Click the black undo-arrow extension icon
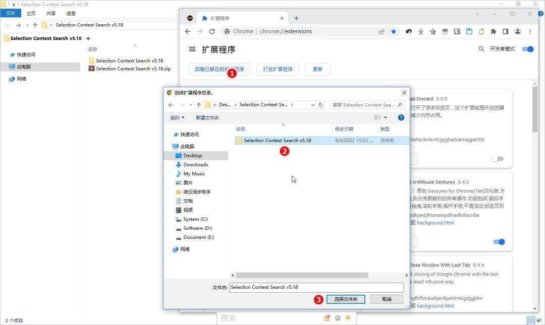The width and height of the screenshot is (545, 325). [408, 32]
